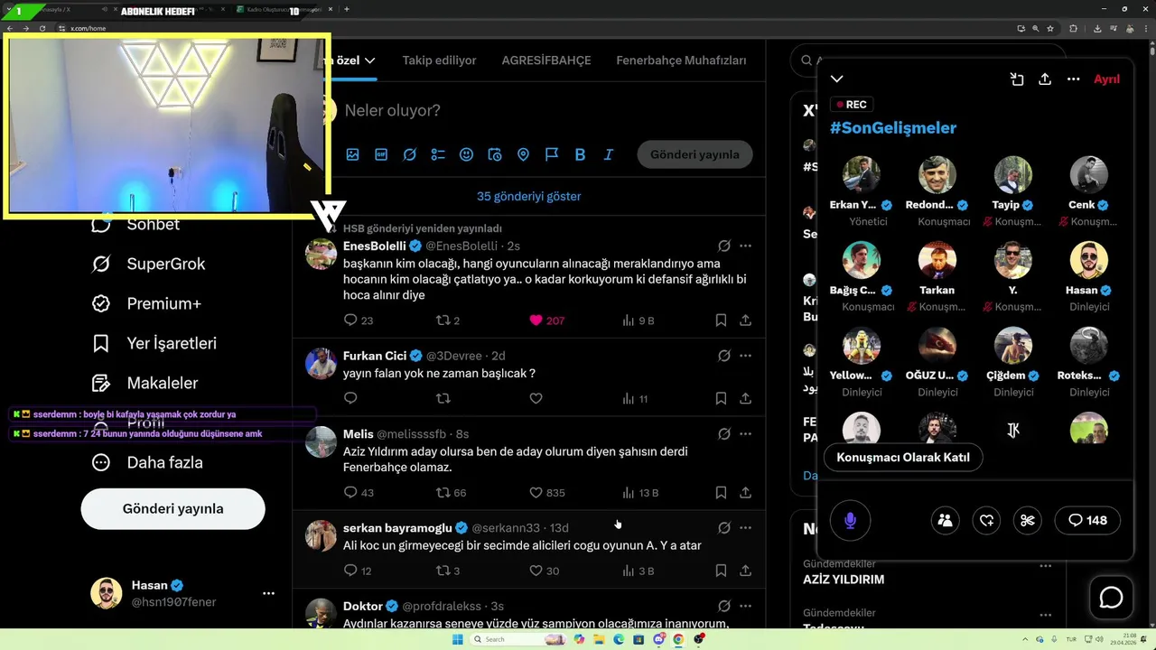
Task: Expand the 'özel' timeline dropdown arrow
Action: (369, 60)
